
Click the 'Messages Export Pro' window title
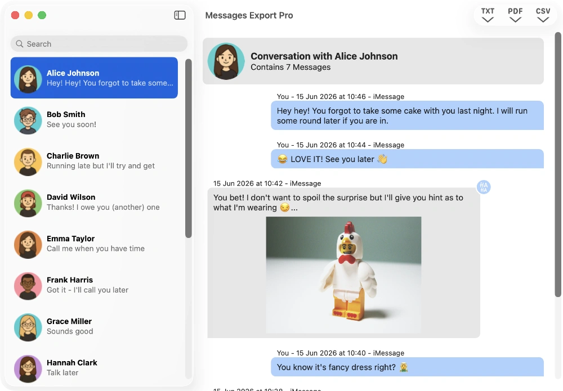tap(249, 15)
